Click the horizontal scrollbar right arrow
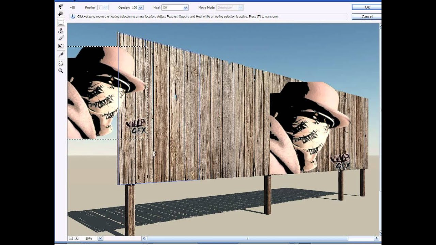The image size is (436, 245). point(376,239)
